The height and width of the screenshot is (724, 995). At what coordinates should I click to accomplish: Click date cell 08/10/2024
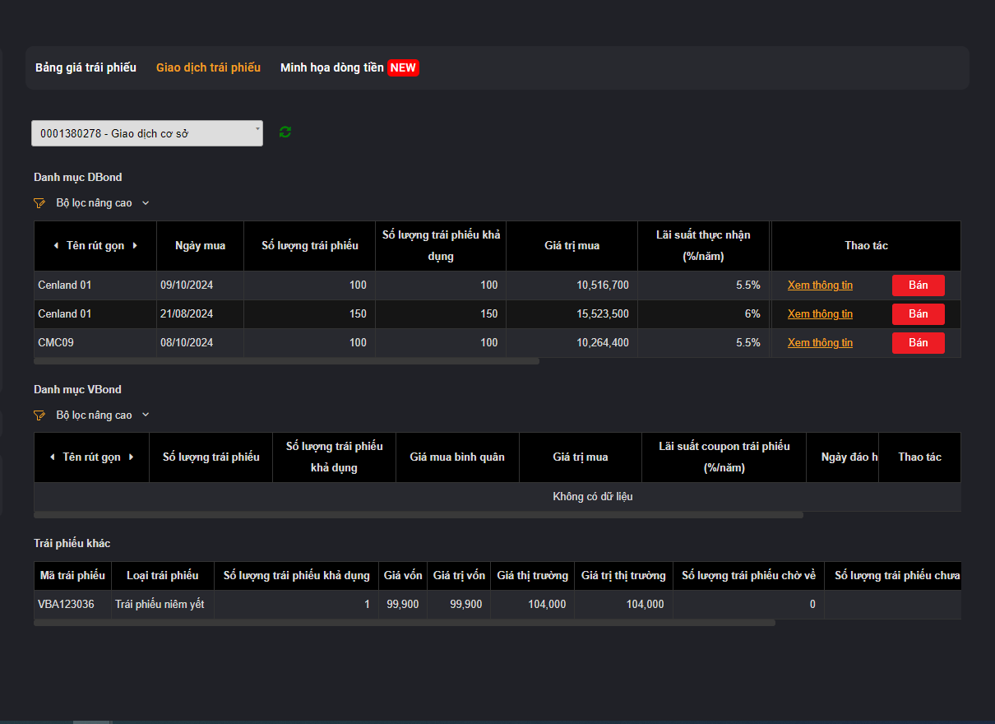tap(200, 343)
